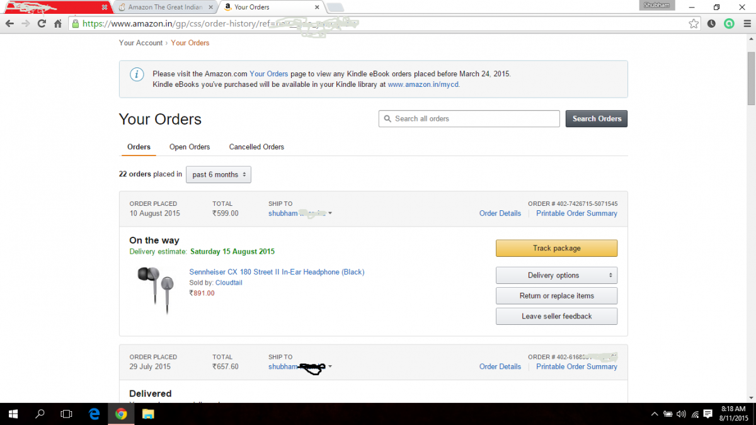Open the Delivery options dropdown
Viewport: 756px width, 425px height.
[x=556, y=275]
